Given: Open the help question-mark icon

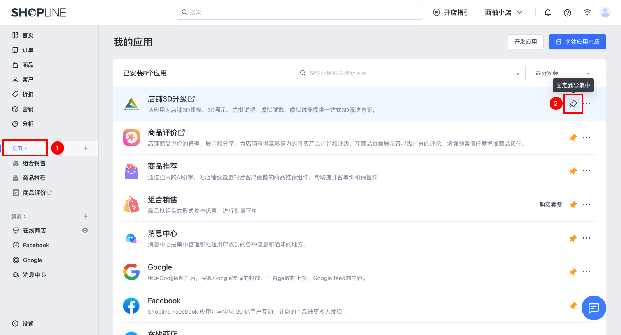Looking at the screenshot, I should pos(568,13).
